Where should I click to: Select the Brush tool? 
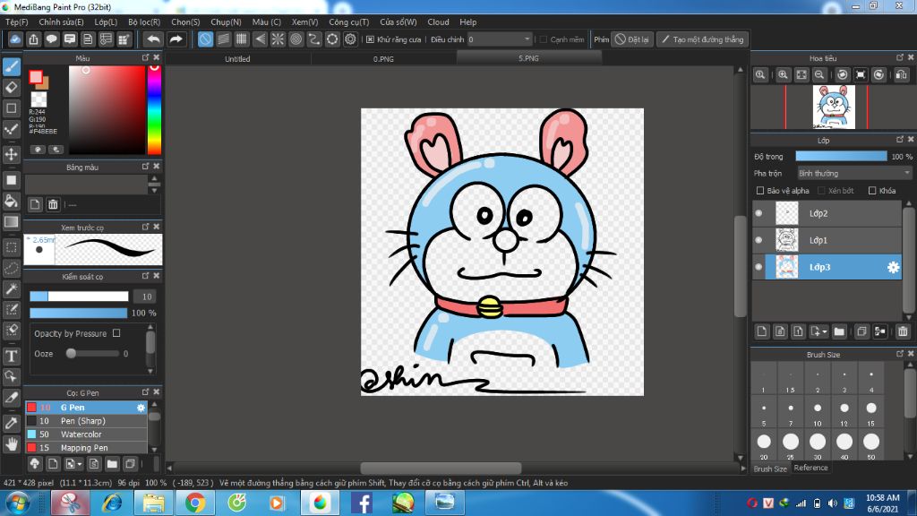pos(12,66)
